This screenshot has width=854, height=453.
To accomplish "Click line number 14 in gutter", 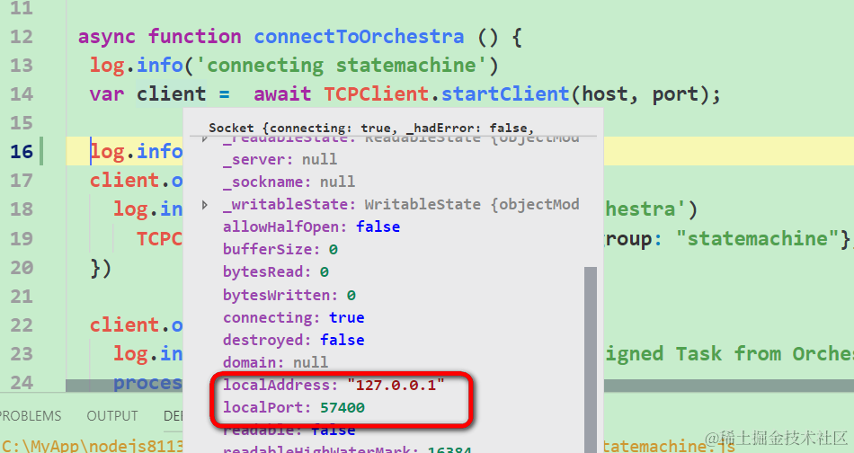I will pyautogui.click(x=22, y=94).
